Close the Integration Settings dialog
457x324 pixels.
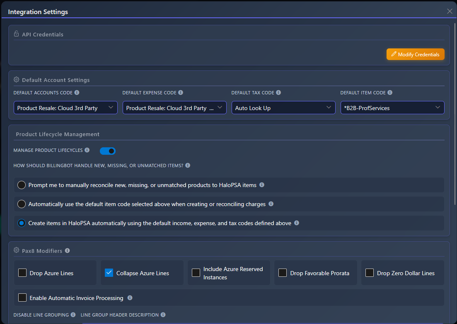(450, 11)
